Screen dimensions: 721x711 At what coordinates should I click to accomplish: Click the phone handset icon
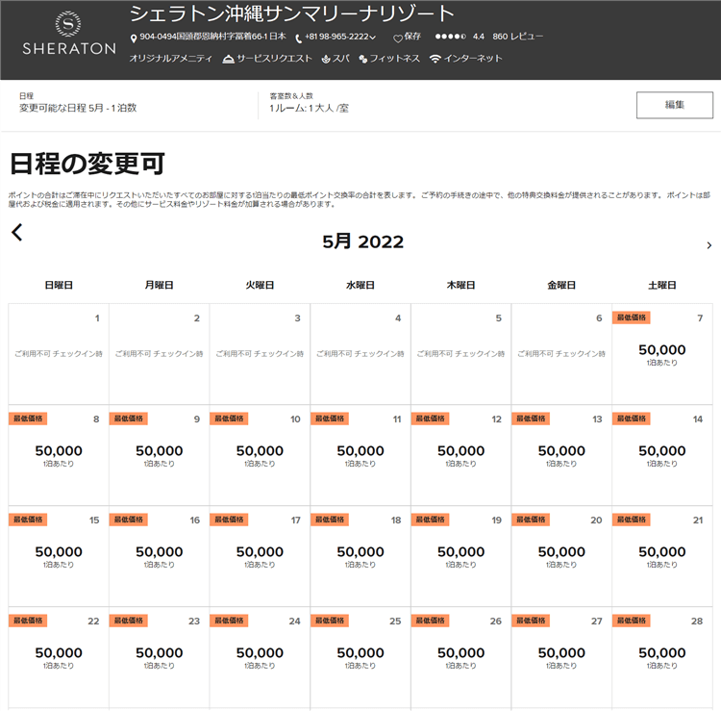point(298,38)
